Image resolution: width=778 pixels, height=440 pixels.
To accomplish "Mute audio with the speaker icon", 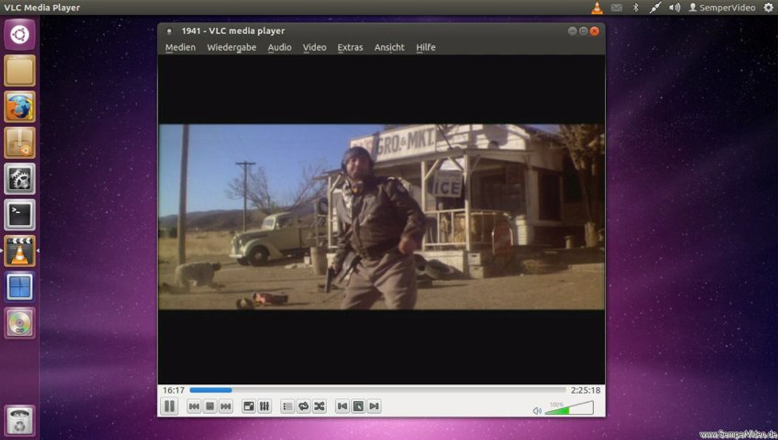I will 537,411.
